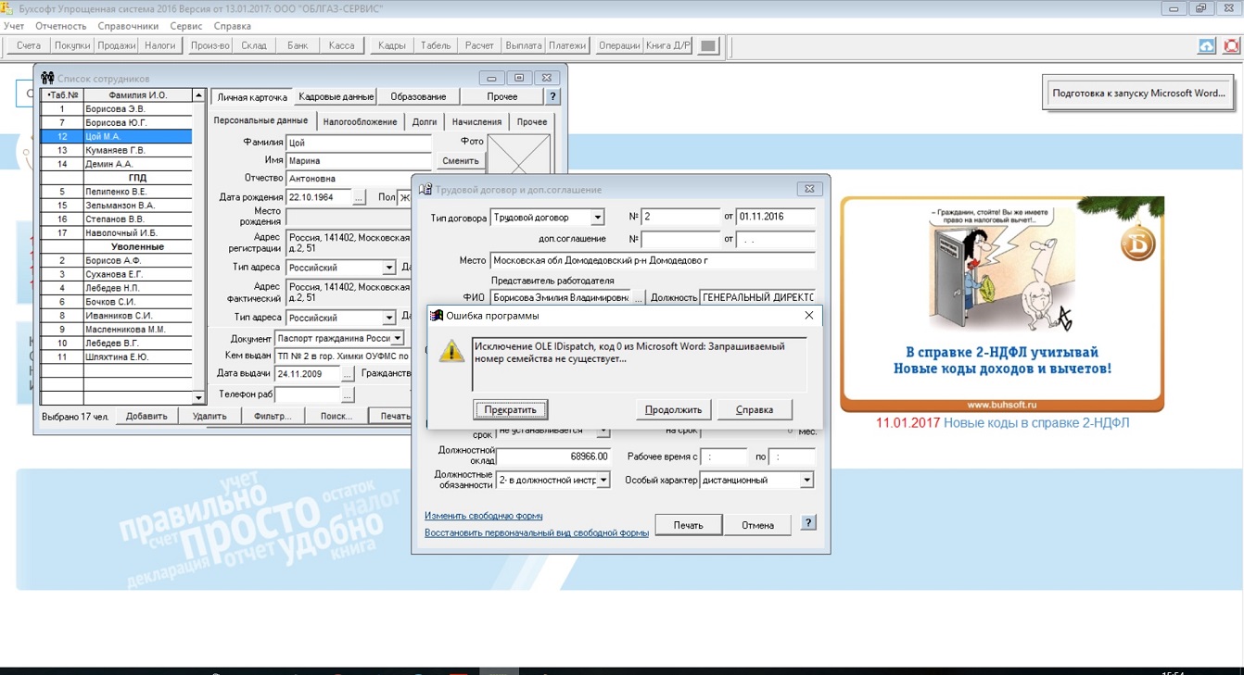This screenshot has height=675, width=1244.
Task: Click the question mark icon beside Отмена
Action: (x=808, y=523)
